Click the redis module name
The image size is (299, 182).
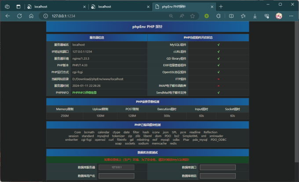pyautogui.click(x=173, y=143)
